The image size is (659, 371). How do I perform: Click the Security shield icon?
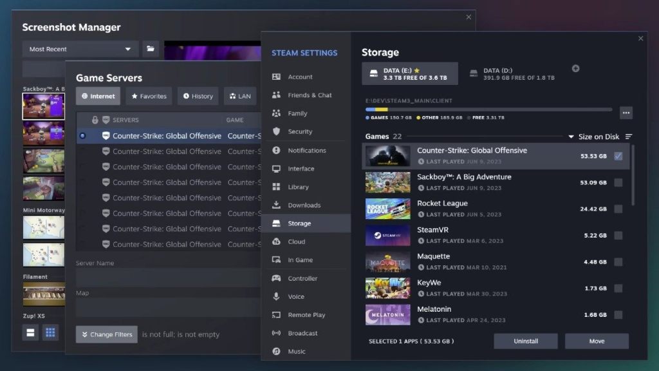[276, 131]
